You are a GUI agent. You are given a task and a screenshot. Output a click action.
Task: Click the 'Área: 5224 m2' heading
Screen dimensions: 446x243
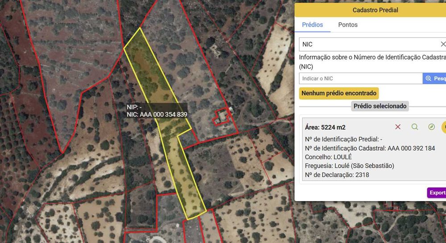[x=325, y=127]
